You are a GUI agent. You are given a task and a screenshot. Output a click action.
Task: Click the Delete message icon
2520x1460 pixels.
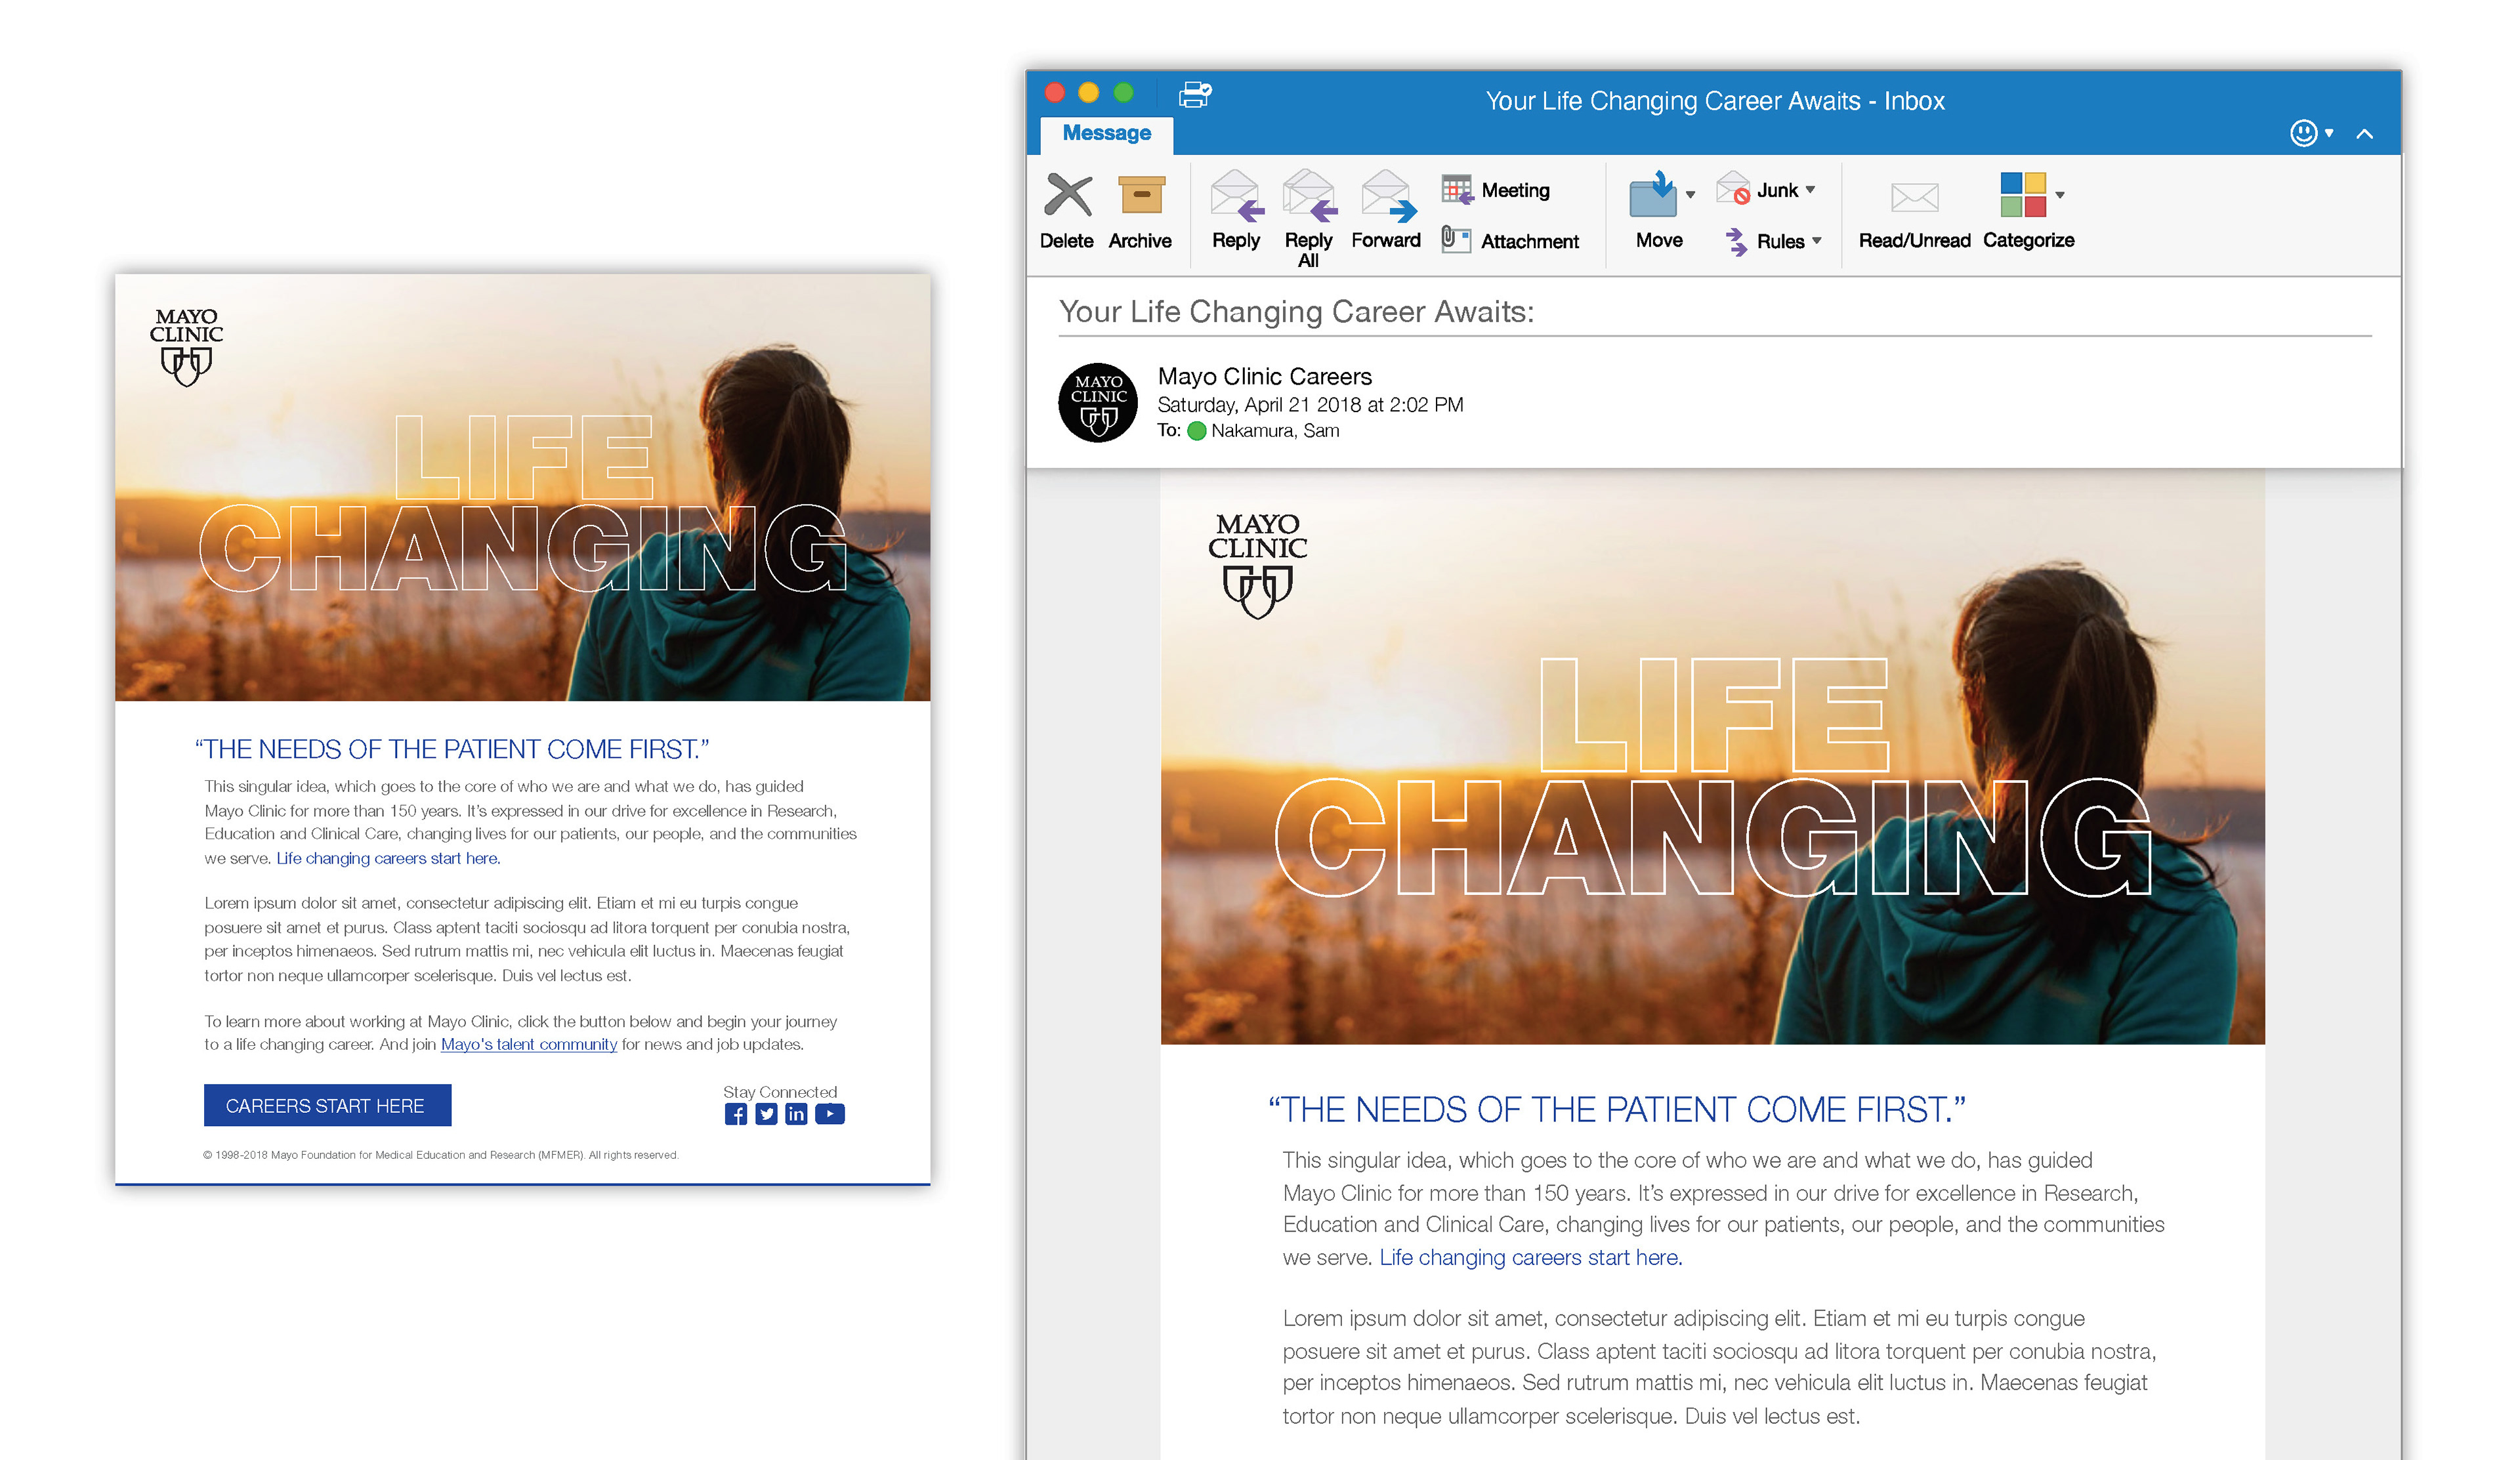point(1067,196)
